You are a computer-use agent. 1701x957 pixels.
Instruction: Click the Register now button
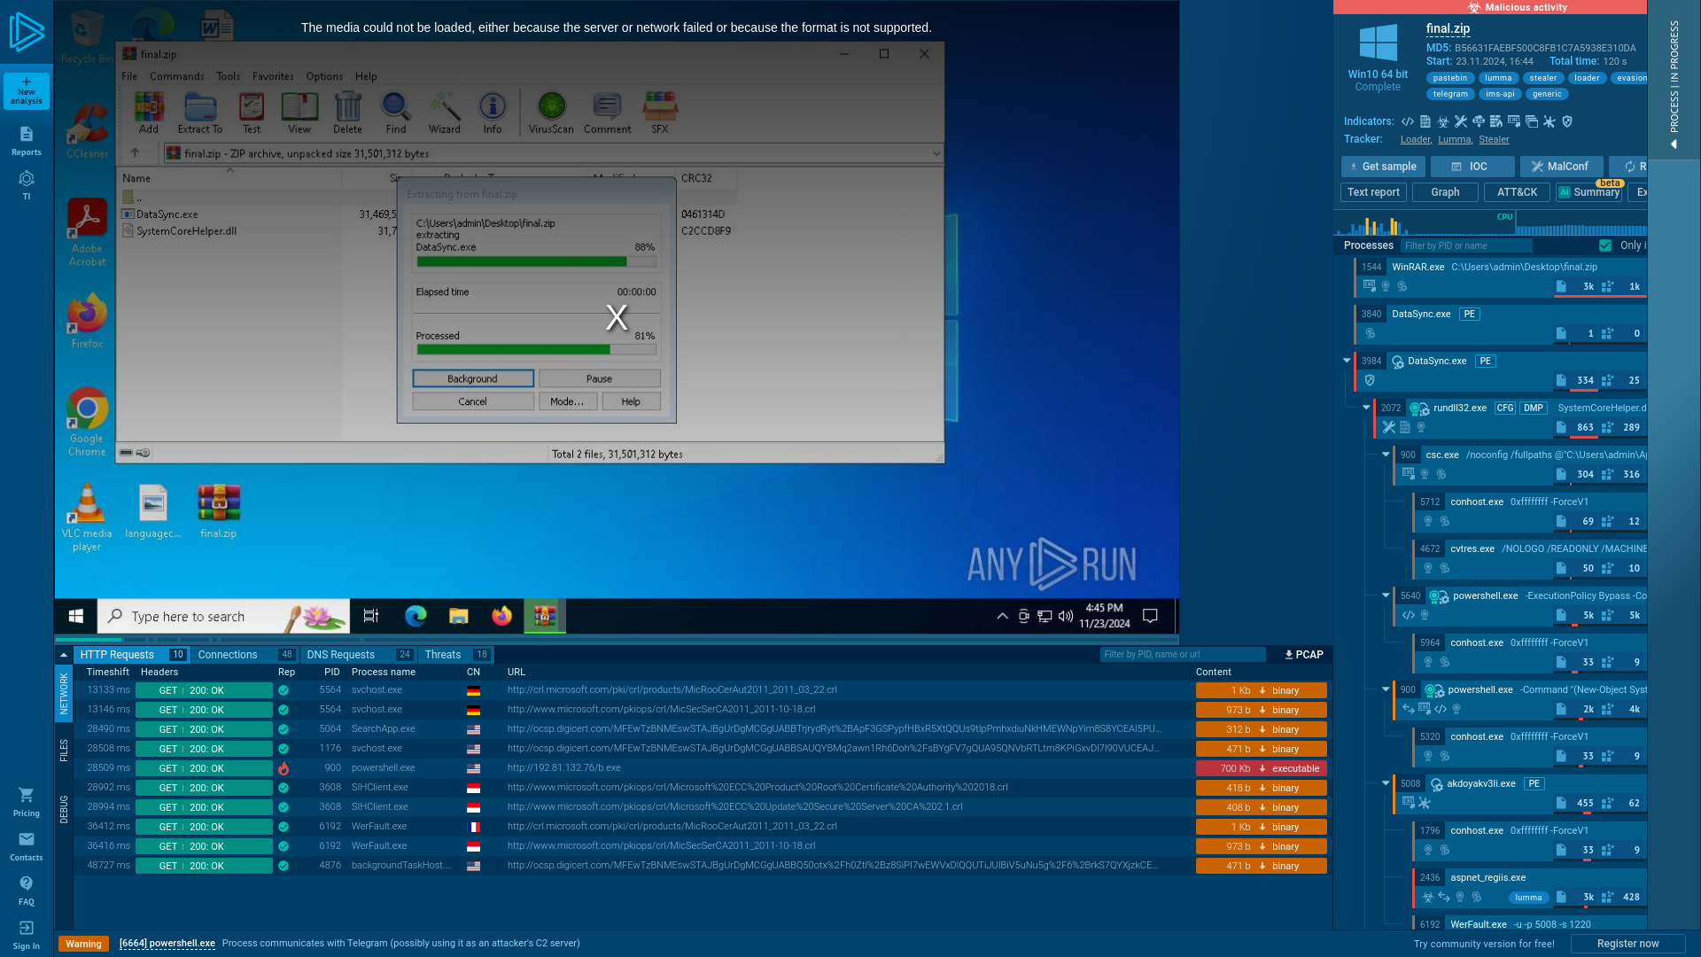[x=1627, y=944]
